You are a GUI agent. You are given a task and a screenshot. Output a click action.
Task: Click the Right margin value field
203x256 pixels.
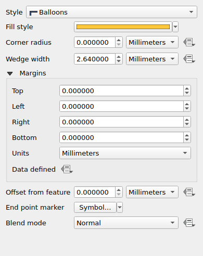tap(121, 122)
